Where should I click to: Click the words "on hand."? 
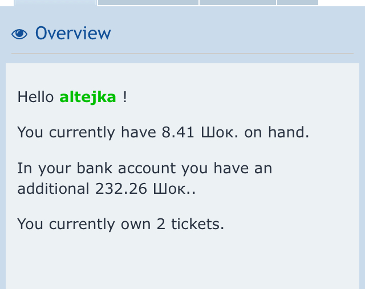click(277, 132)
